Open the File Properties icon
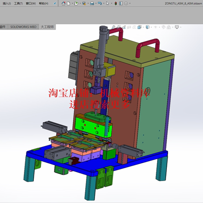The image size is (203, 203). coord(121,3)
